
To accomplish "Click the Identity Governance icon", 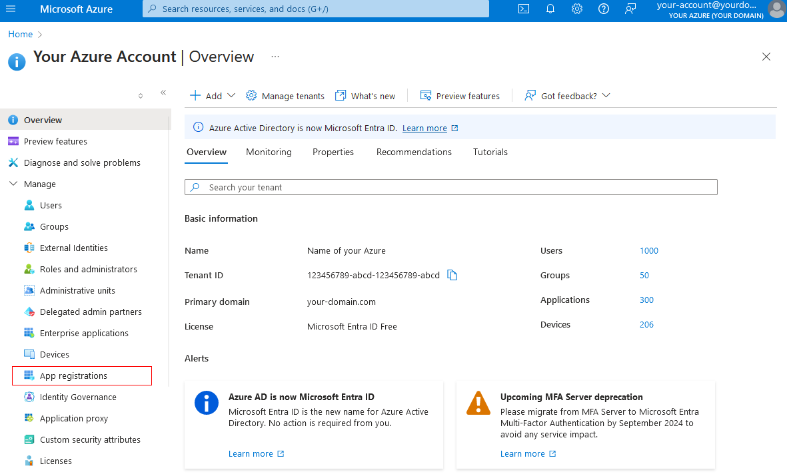I will click(x=29, y=397).
